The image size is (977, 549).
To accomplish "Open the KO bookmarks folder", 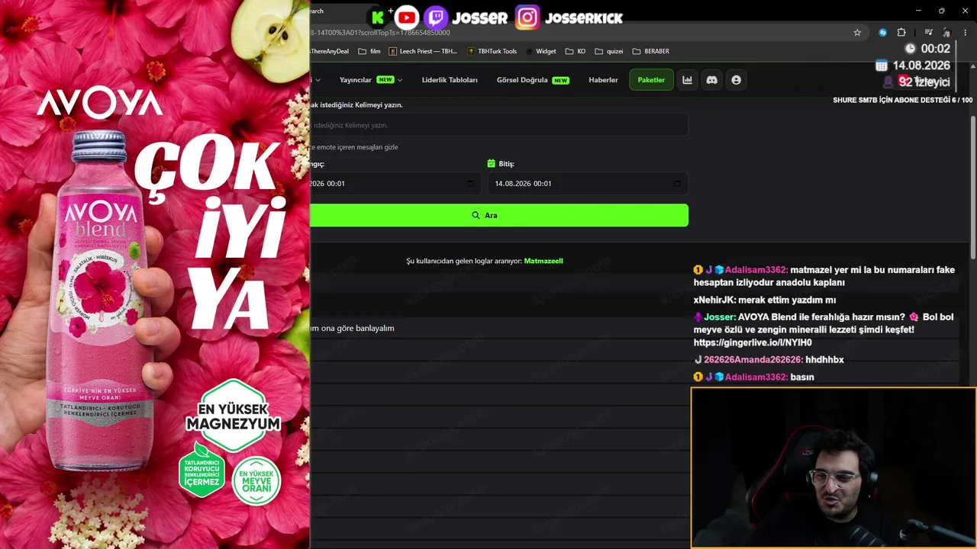I will (x=576, y=51).
